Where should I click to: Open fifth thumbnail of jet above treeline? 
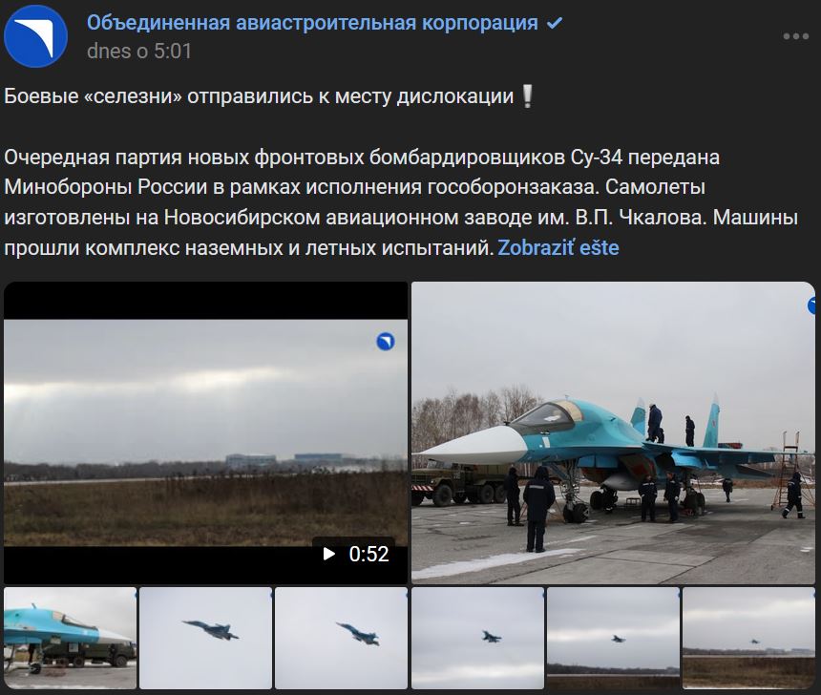[x=613, y=638]
